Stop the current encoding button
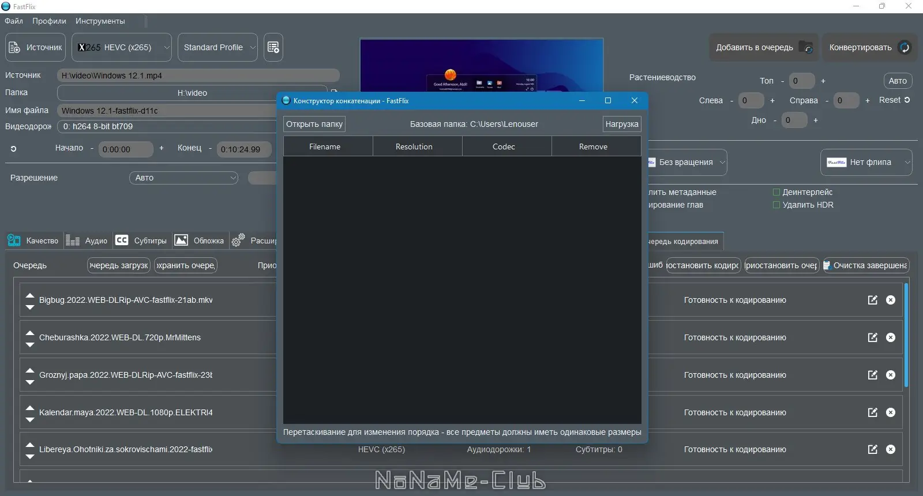This screenshot has height=496, width=923. [703, 265]
